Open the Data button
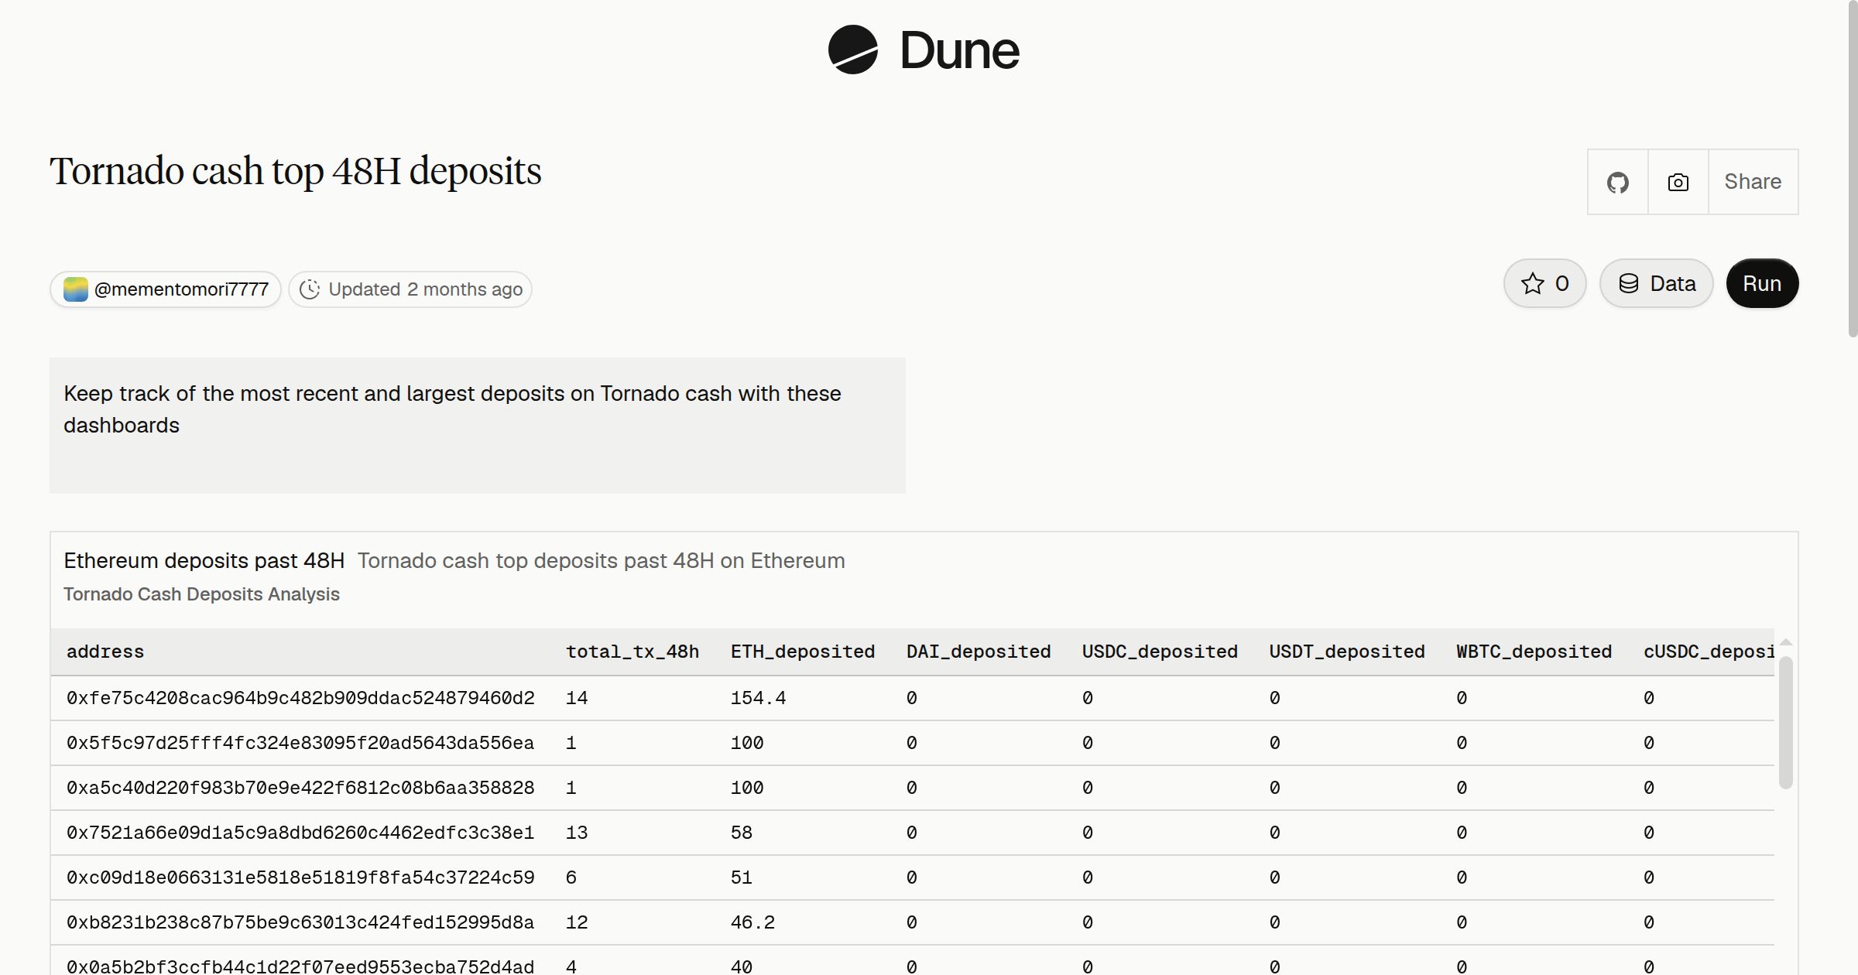1858x975 pixels. coord(1657,283)
